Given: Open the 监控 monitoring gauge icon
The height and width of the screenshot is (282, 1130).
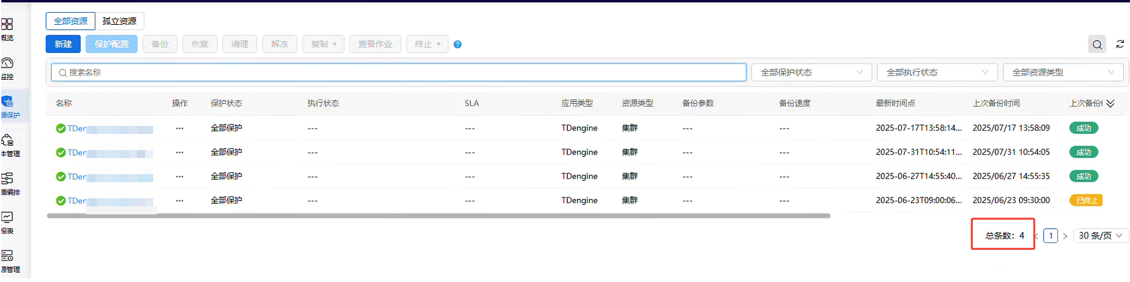Looking at the screenshot, I should point(7,63).
